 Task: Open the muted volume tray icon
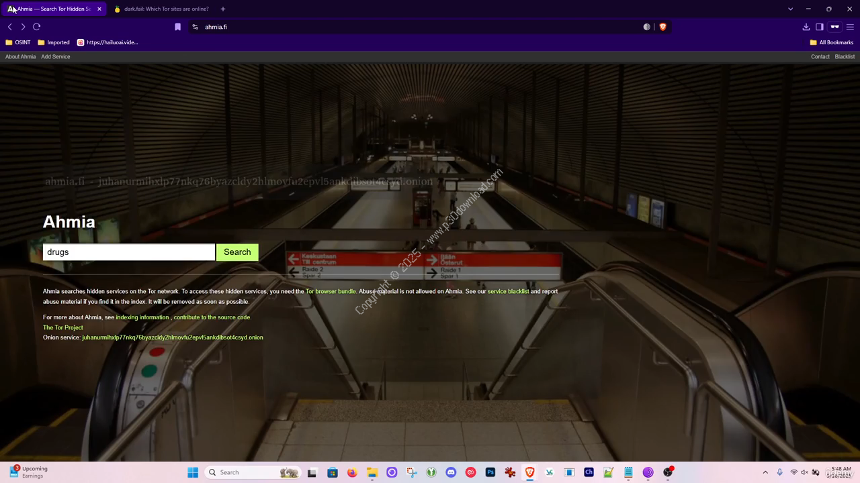click(804, 472)
